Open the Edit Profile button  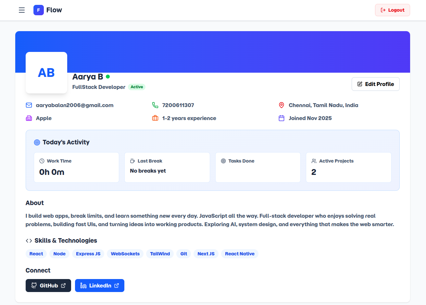(x=376, y=84)
